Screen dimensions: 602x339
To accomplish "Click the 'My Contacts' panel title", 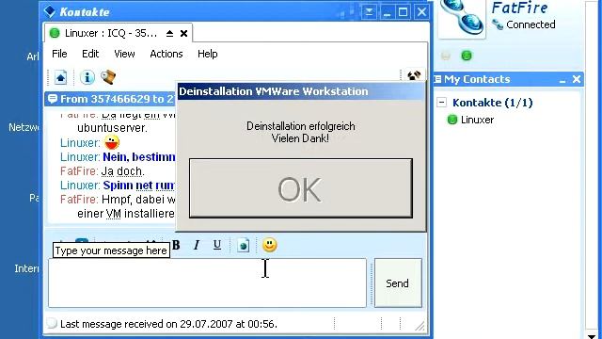I will pos(477,79).
